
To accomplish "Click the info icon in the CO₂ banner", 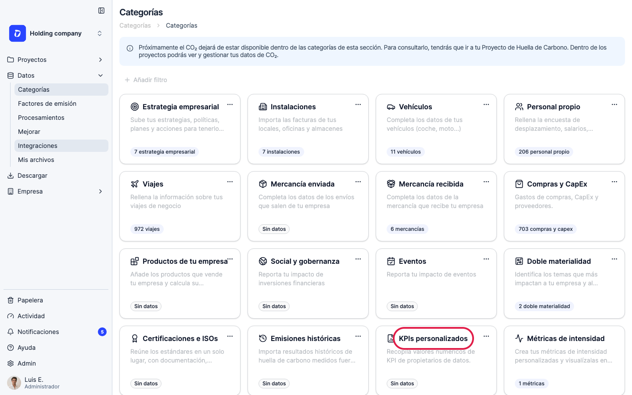I will [130, 48].
